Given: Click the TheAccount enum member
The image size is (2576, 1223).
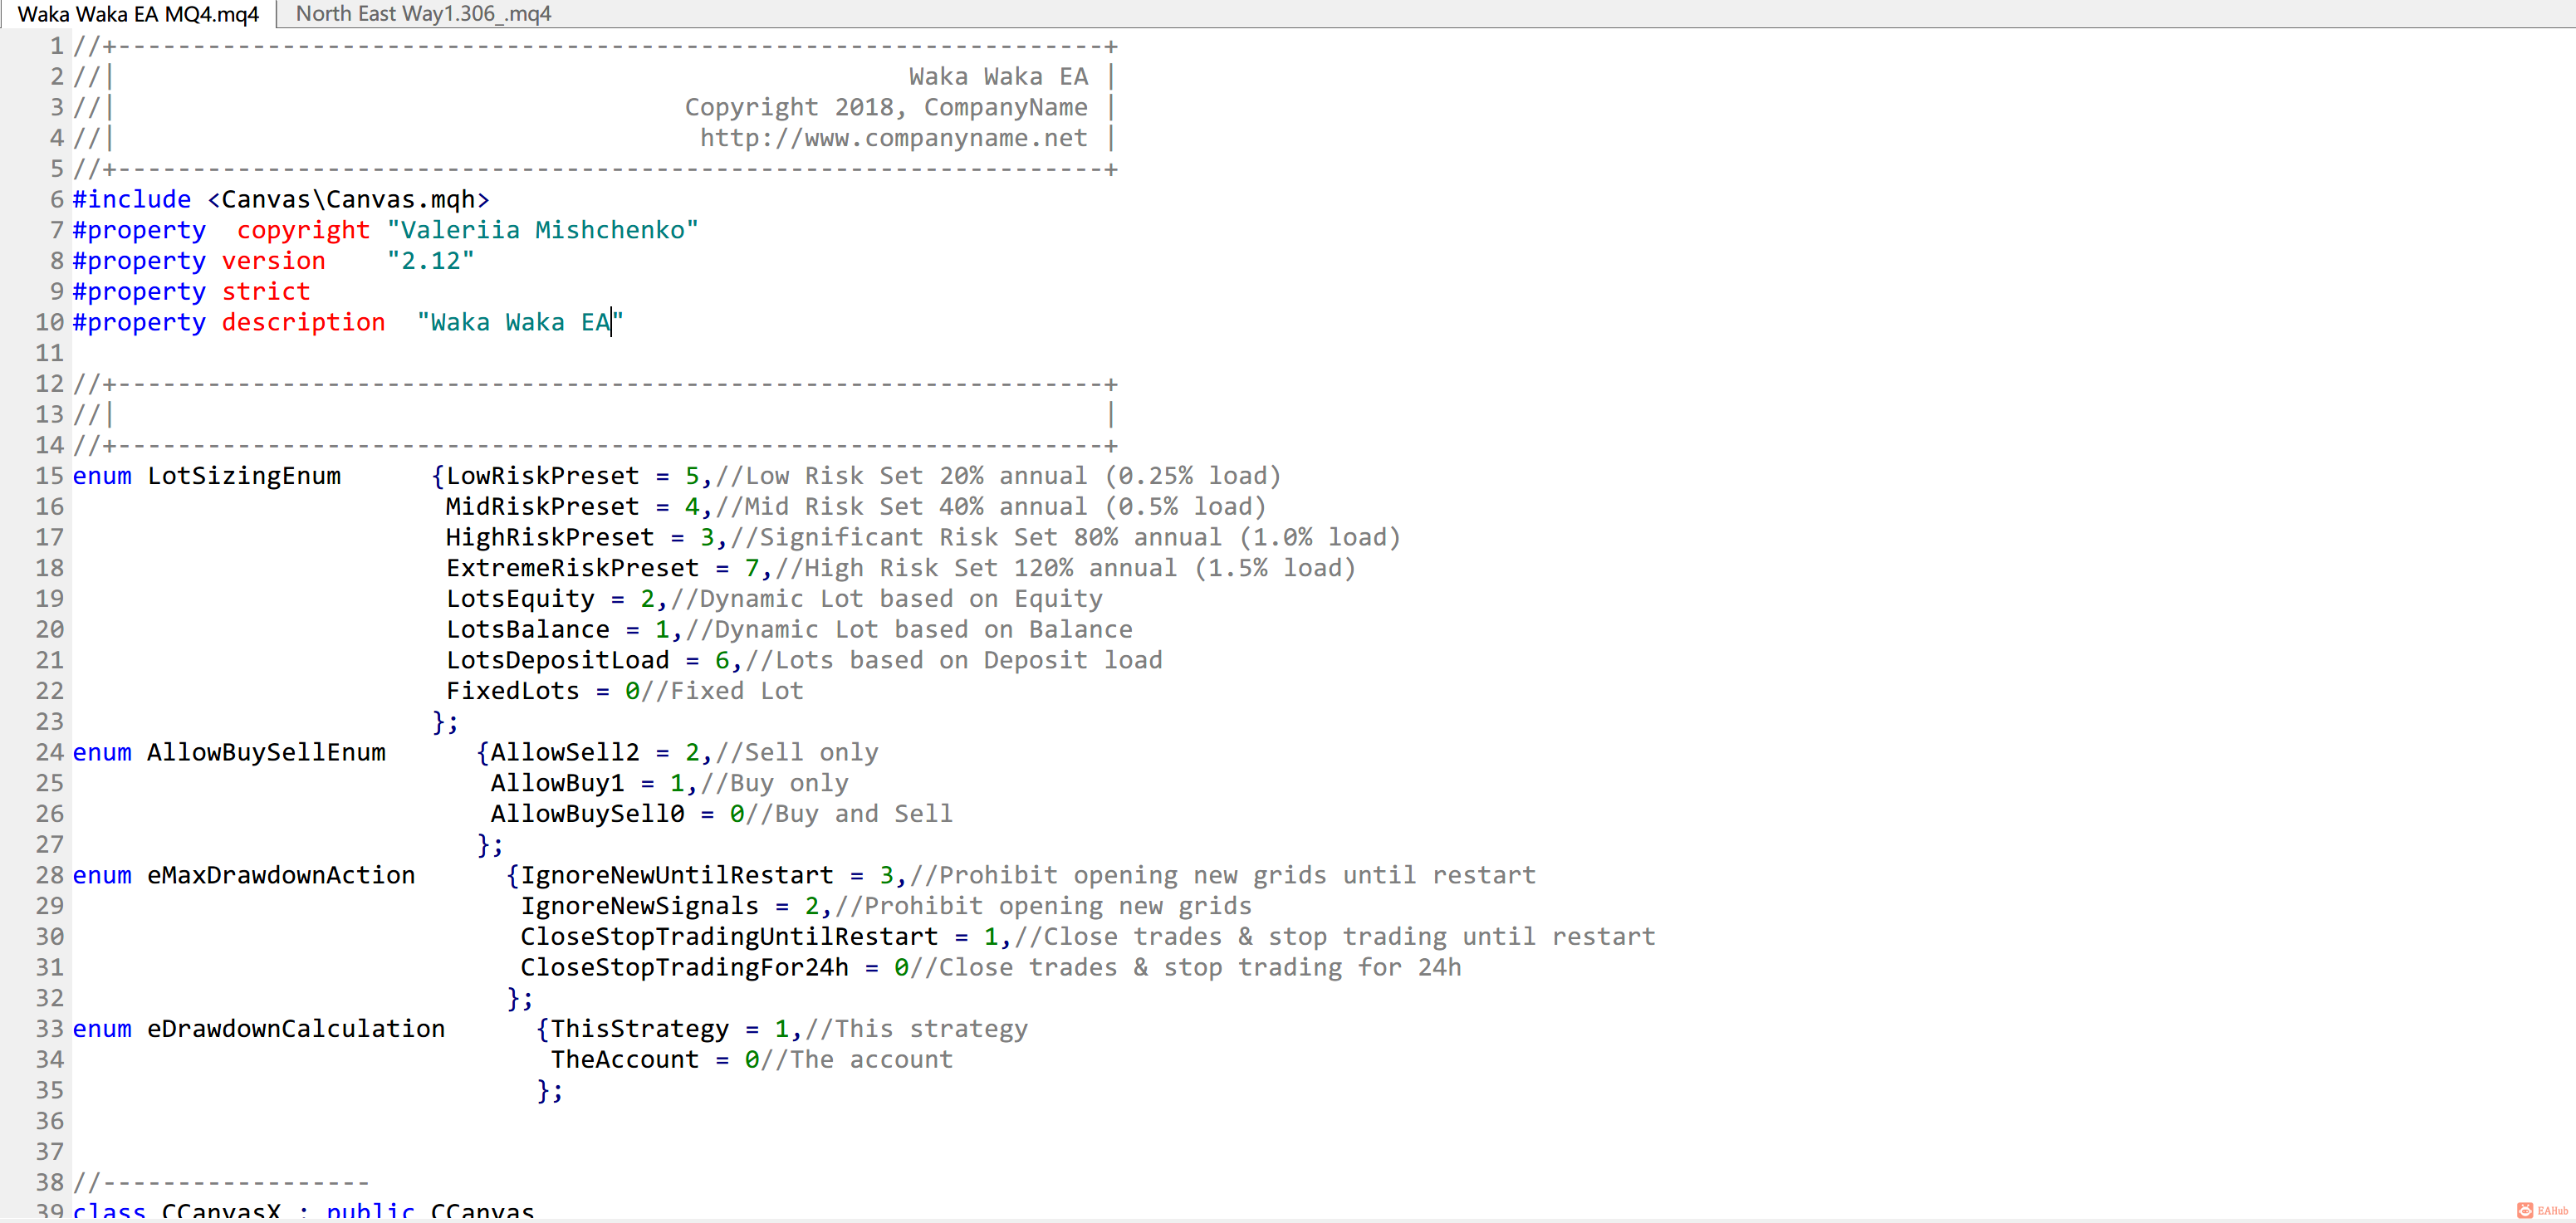Looking at the screenshot, I should point(625,1059).
